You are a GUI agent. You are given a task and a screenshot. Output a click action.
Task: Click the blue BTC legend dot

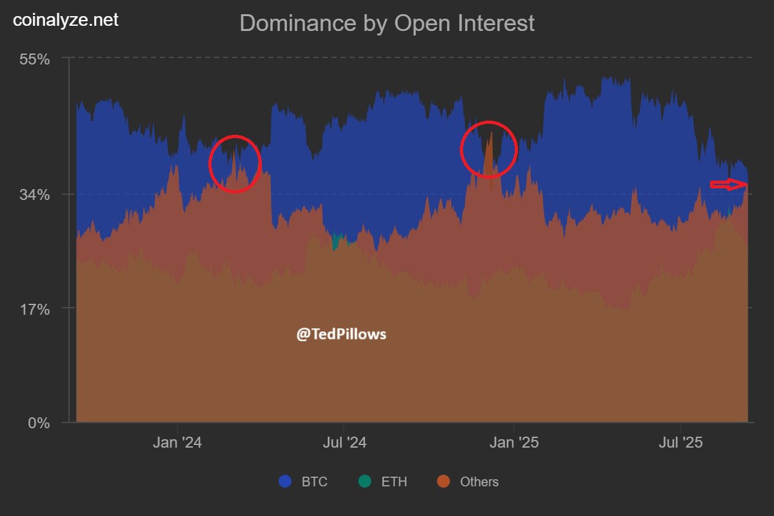point(286,482)
